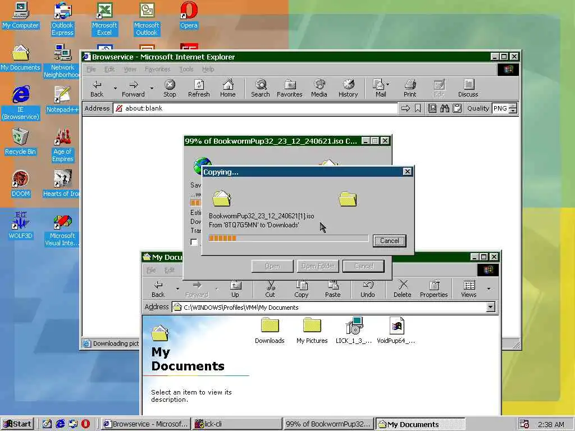Select the My Pictures folder
This screenshot has width=575, height=431.
pyautogui.click(x=312, y=331)
